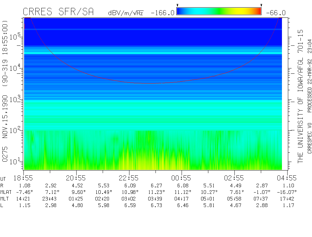Viewport: 312px width, 237px height.
Task: Click the 22:55 time axis label
Action: coord(129,178)
